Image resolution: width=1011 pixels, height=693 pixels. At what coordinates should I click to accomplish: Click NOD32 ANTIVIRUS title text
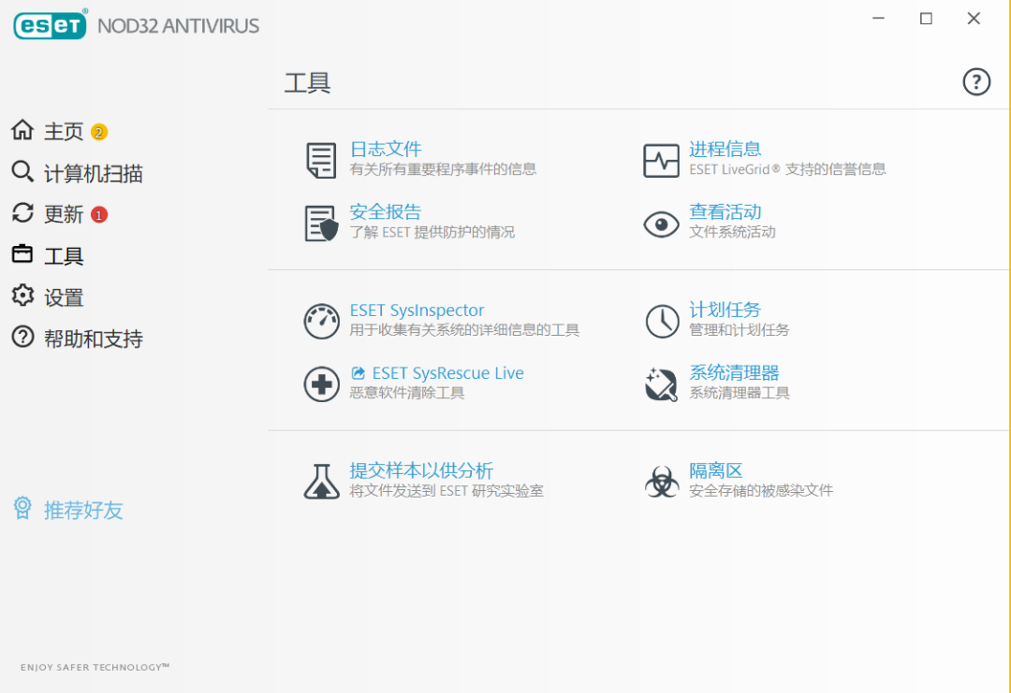click(179, 26)
